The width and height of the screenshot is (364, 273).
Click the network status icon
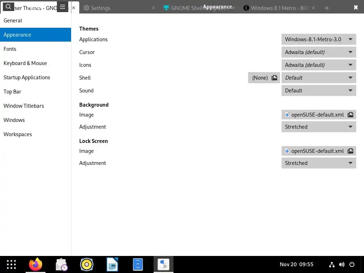pos(332,264)
